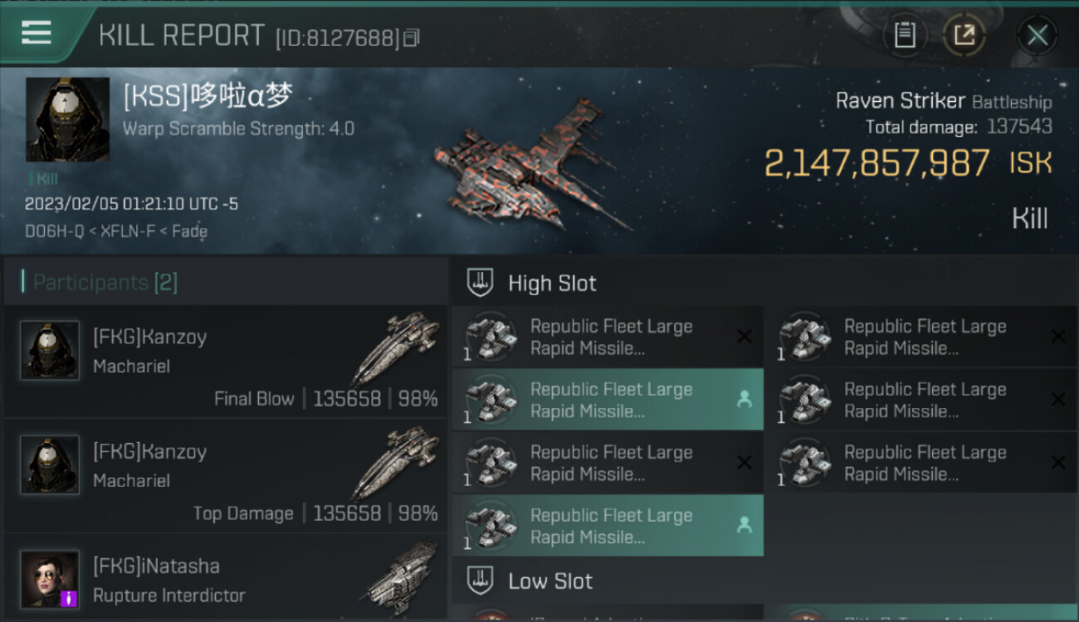1079x622 pixels.
Task: Copy the kill report ID
Action: (x=412, y=37)
